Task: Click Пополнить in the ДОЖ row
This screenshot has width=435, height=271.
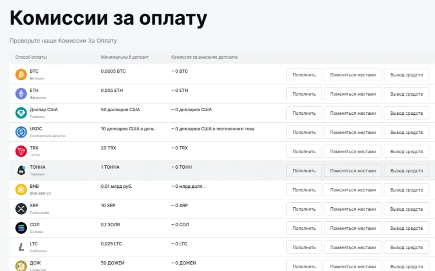Action: (304, 266)
